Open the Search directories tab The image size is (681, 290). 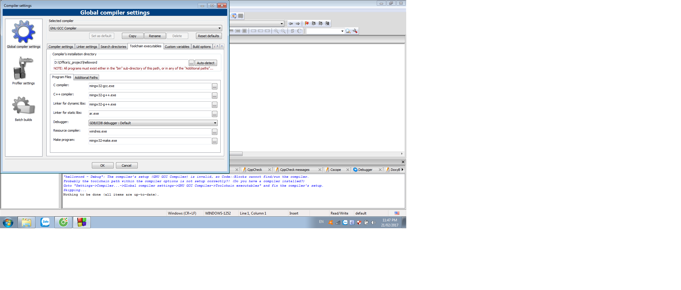[113, 47]
